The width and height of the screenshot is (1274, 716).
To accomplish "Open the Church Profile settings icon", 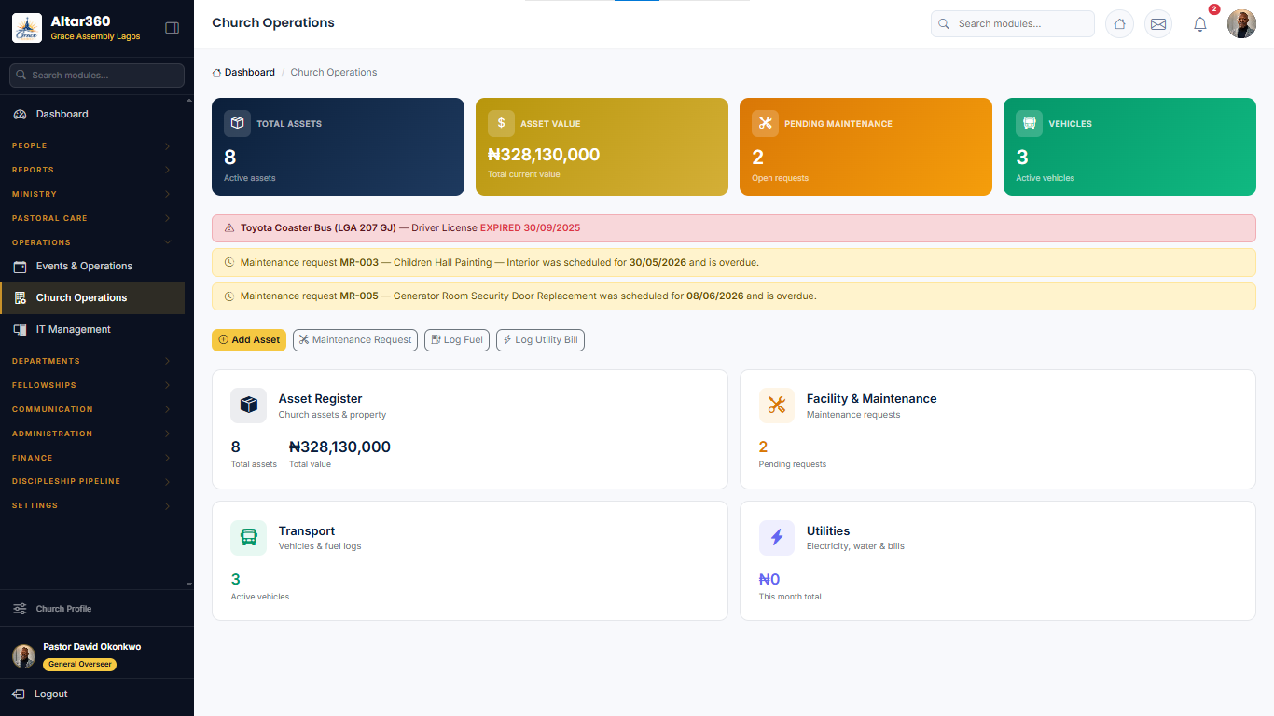I will click(x=20, y=609).
